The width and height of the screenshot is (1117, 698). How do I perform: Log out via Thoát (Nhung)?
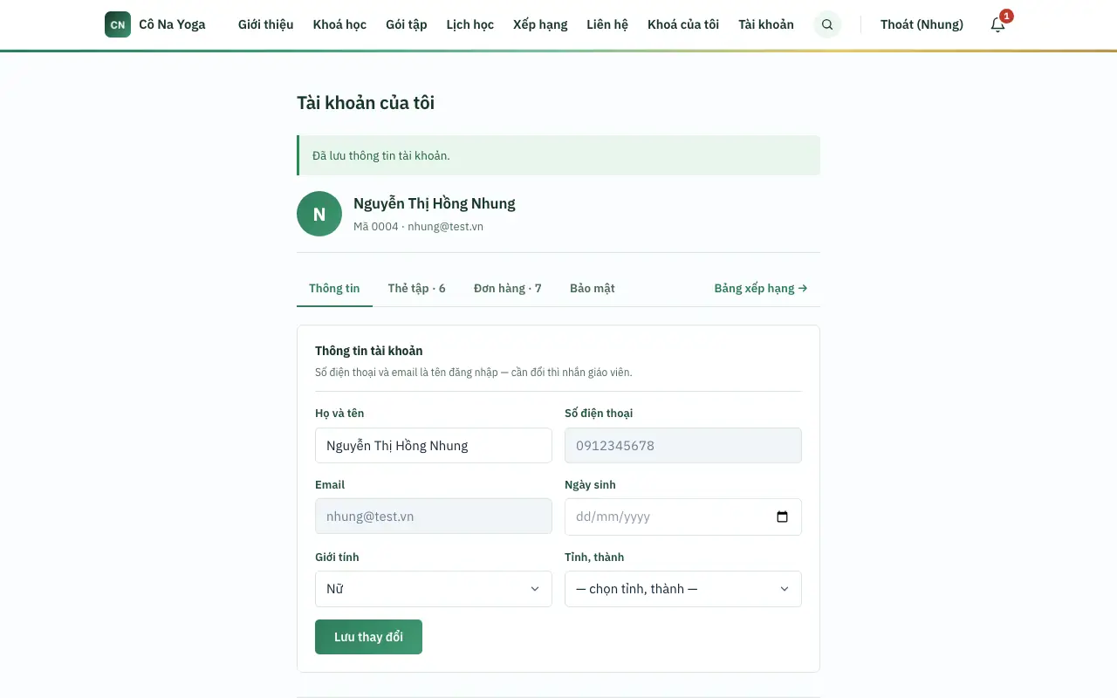coord(922,24)
